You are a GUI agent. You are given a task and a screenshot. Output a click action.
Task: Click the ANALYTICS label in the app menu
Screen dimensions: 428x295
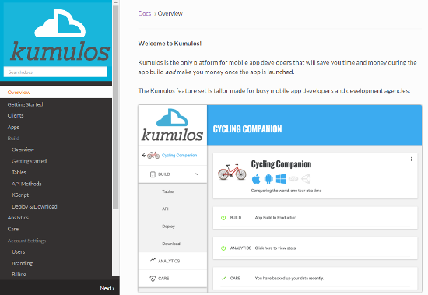(169, 261)
